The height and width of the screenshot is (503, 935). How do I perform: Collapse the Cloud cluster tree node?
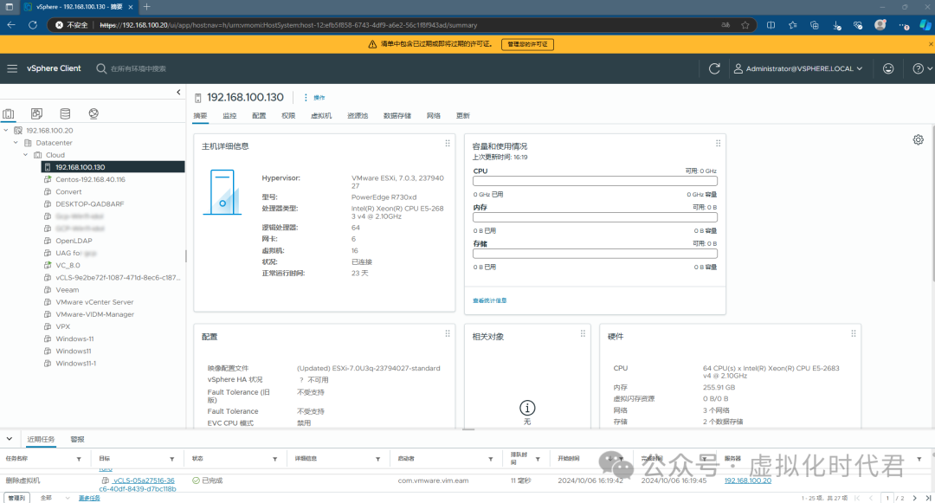click(26, 155)
